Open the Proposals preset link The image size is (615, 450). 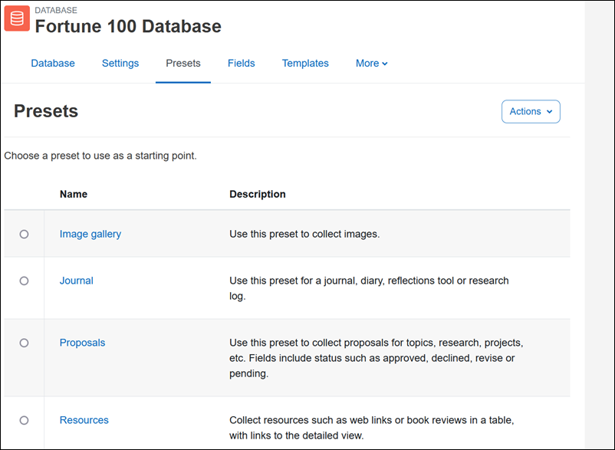coord(82,343)
